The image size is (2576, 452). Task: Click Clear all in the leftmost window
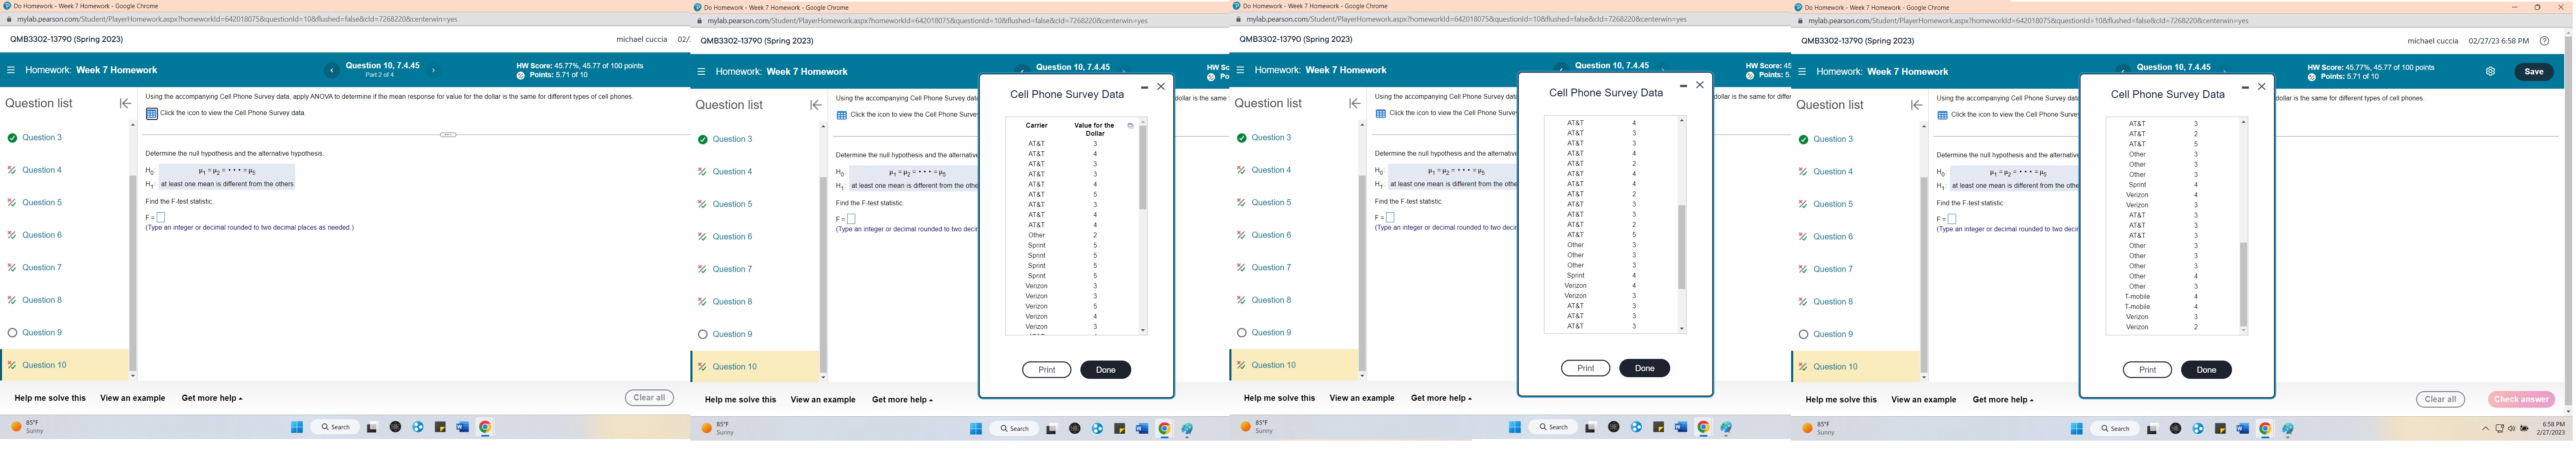point(649,398)
